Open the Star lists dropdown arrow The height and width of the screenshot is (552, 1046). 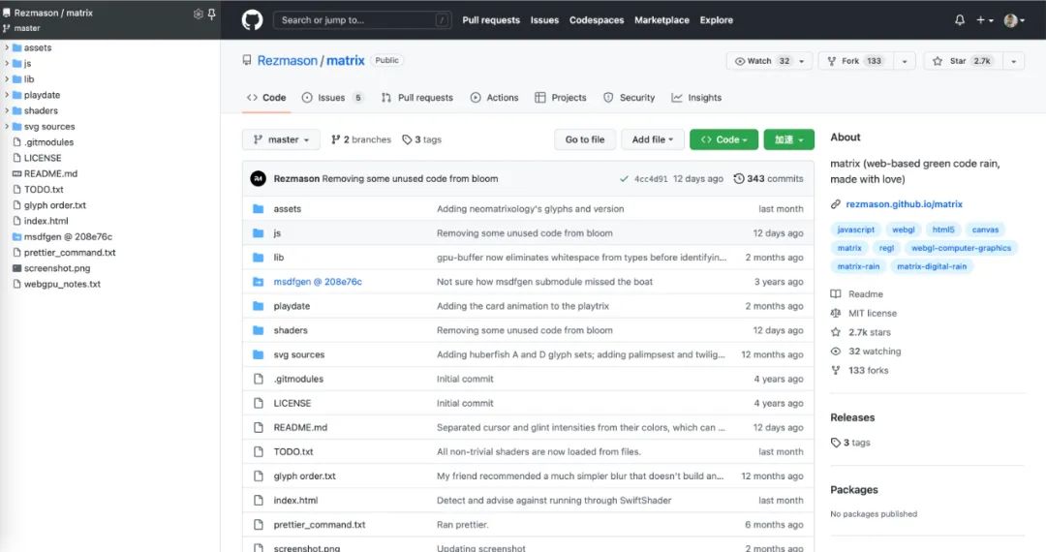(x=1013, y=61)
